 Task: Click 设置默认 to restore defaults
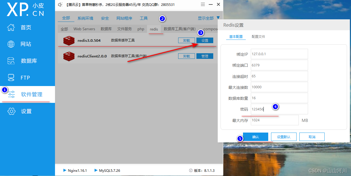283,137
